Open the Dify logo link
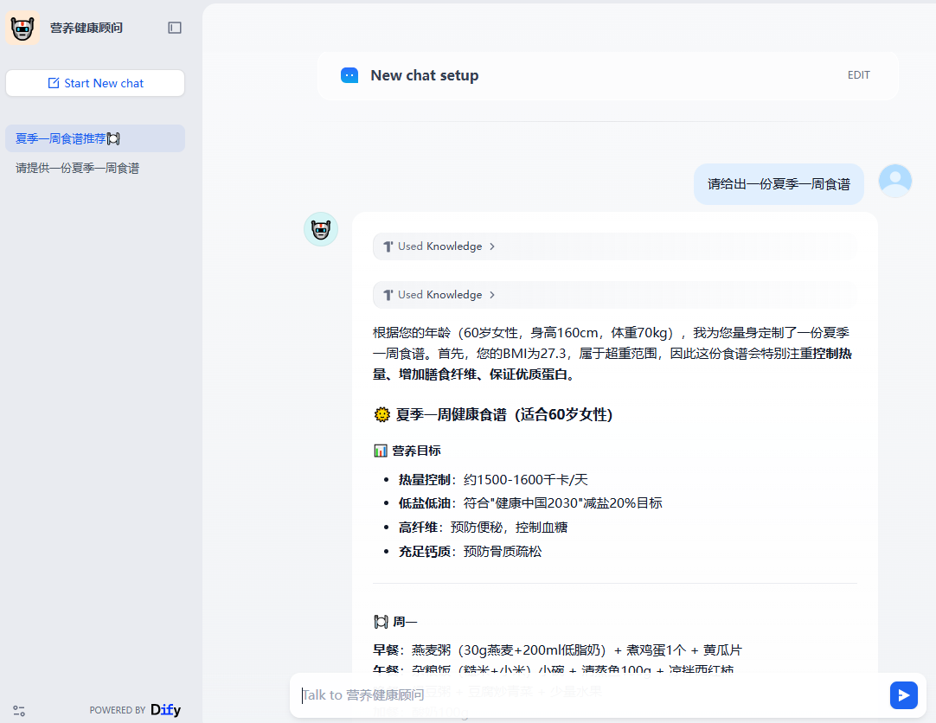Screen dimensions: 936x723 [x=165, y=710]
